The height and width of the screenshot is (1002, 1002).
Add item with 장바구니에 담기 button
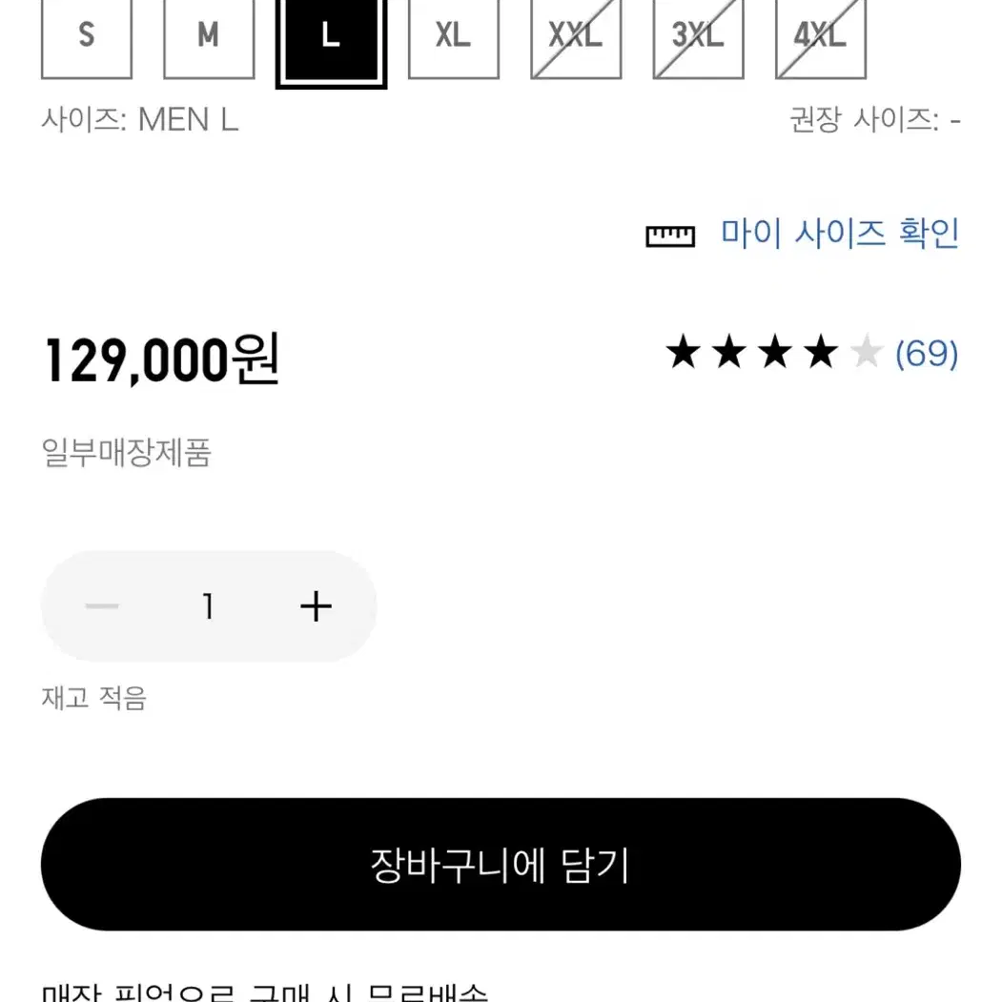[x=501, y=865]
